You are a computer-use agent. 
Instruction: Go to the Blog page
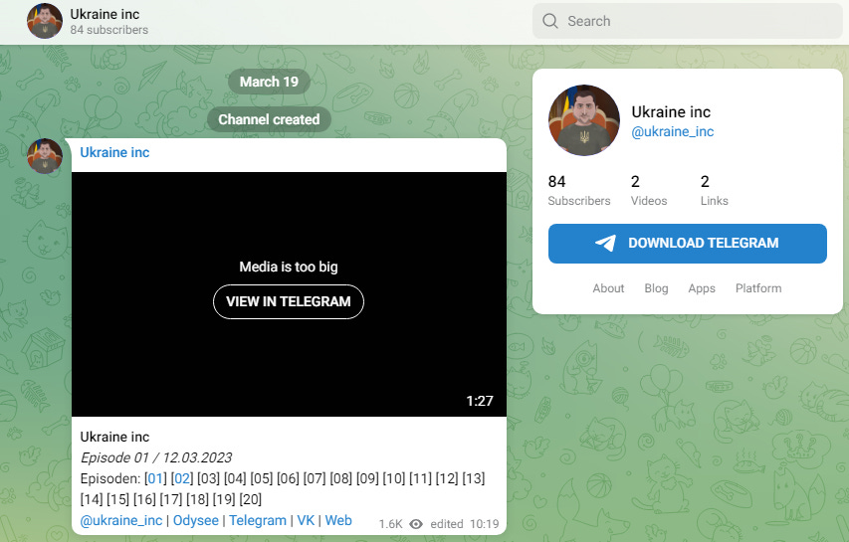coord(656,288)
